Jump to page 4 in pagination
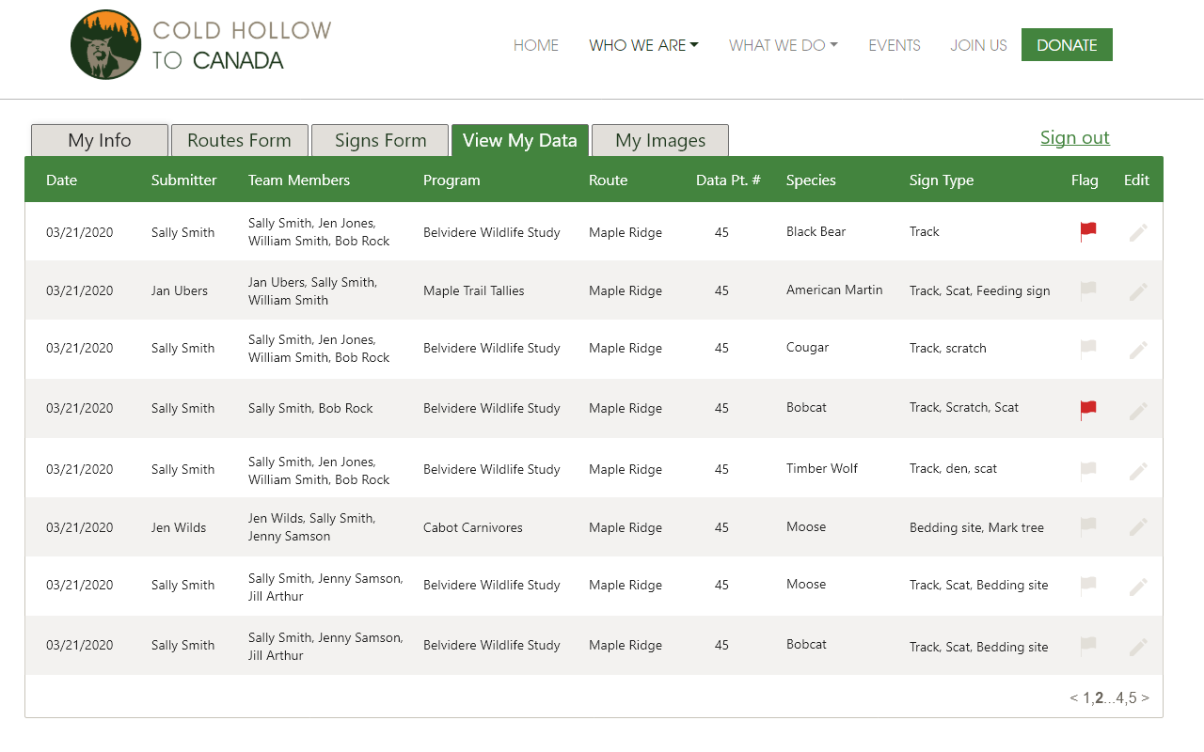Image resolution: width=1204 pixels, height=752 pixels. [1120, 697]
